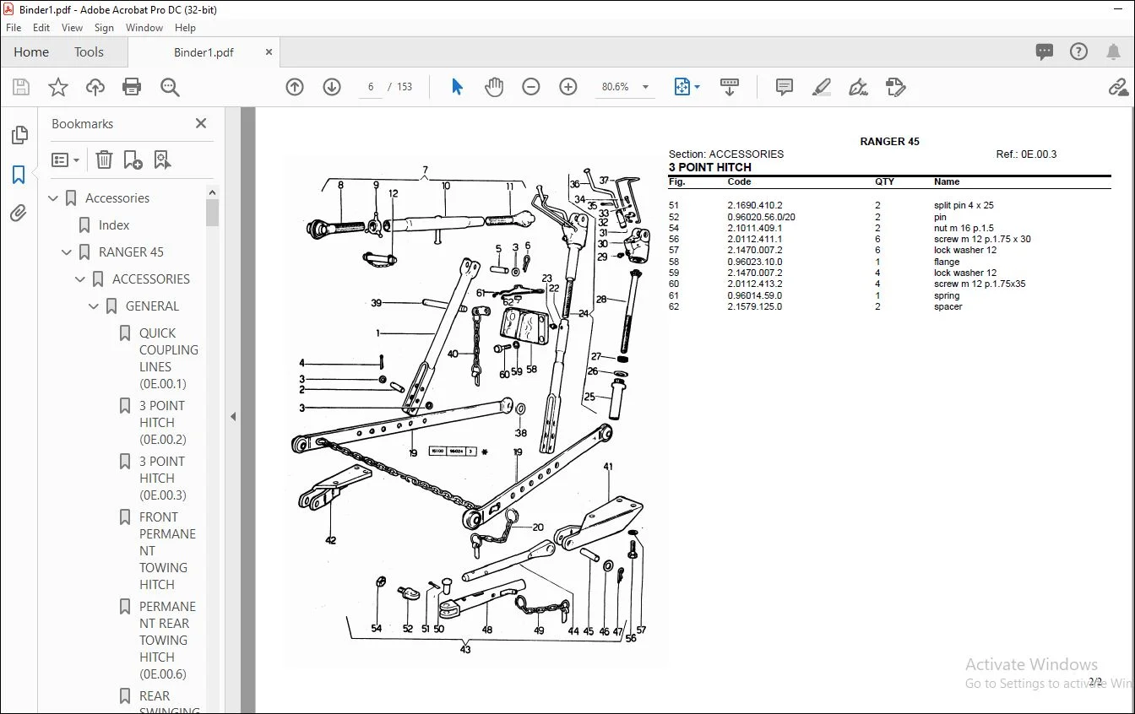Image resolution: width=1135 pixels, height=714 pixels.
Task: Print the document with the printer icon
Action: (x=132, y=87)
